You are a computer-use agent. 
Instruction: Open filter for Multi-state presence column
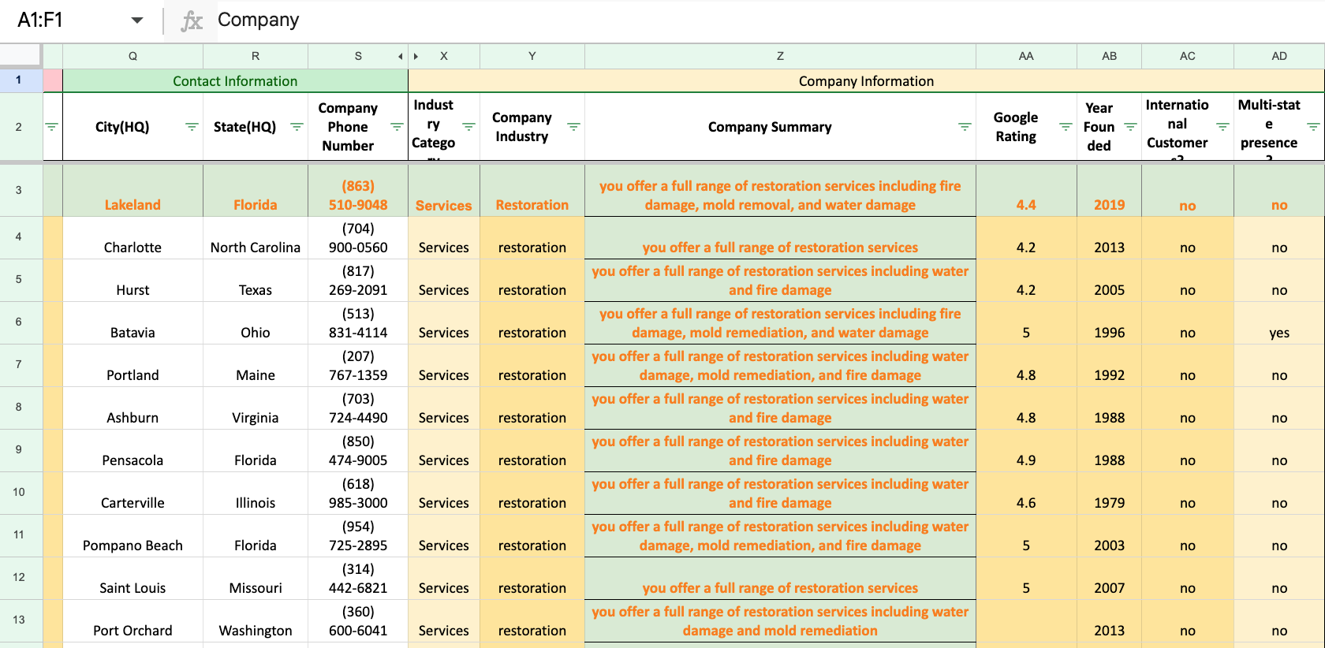pyautogui.click(x=1313, y=127)
